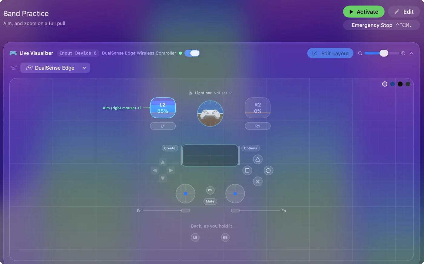The height and width of the screenshot is (264, 424).
Task: Choose the white controller color swatch
Action: (385, 84)
